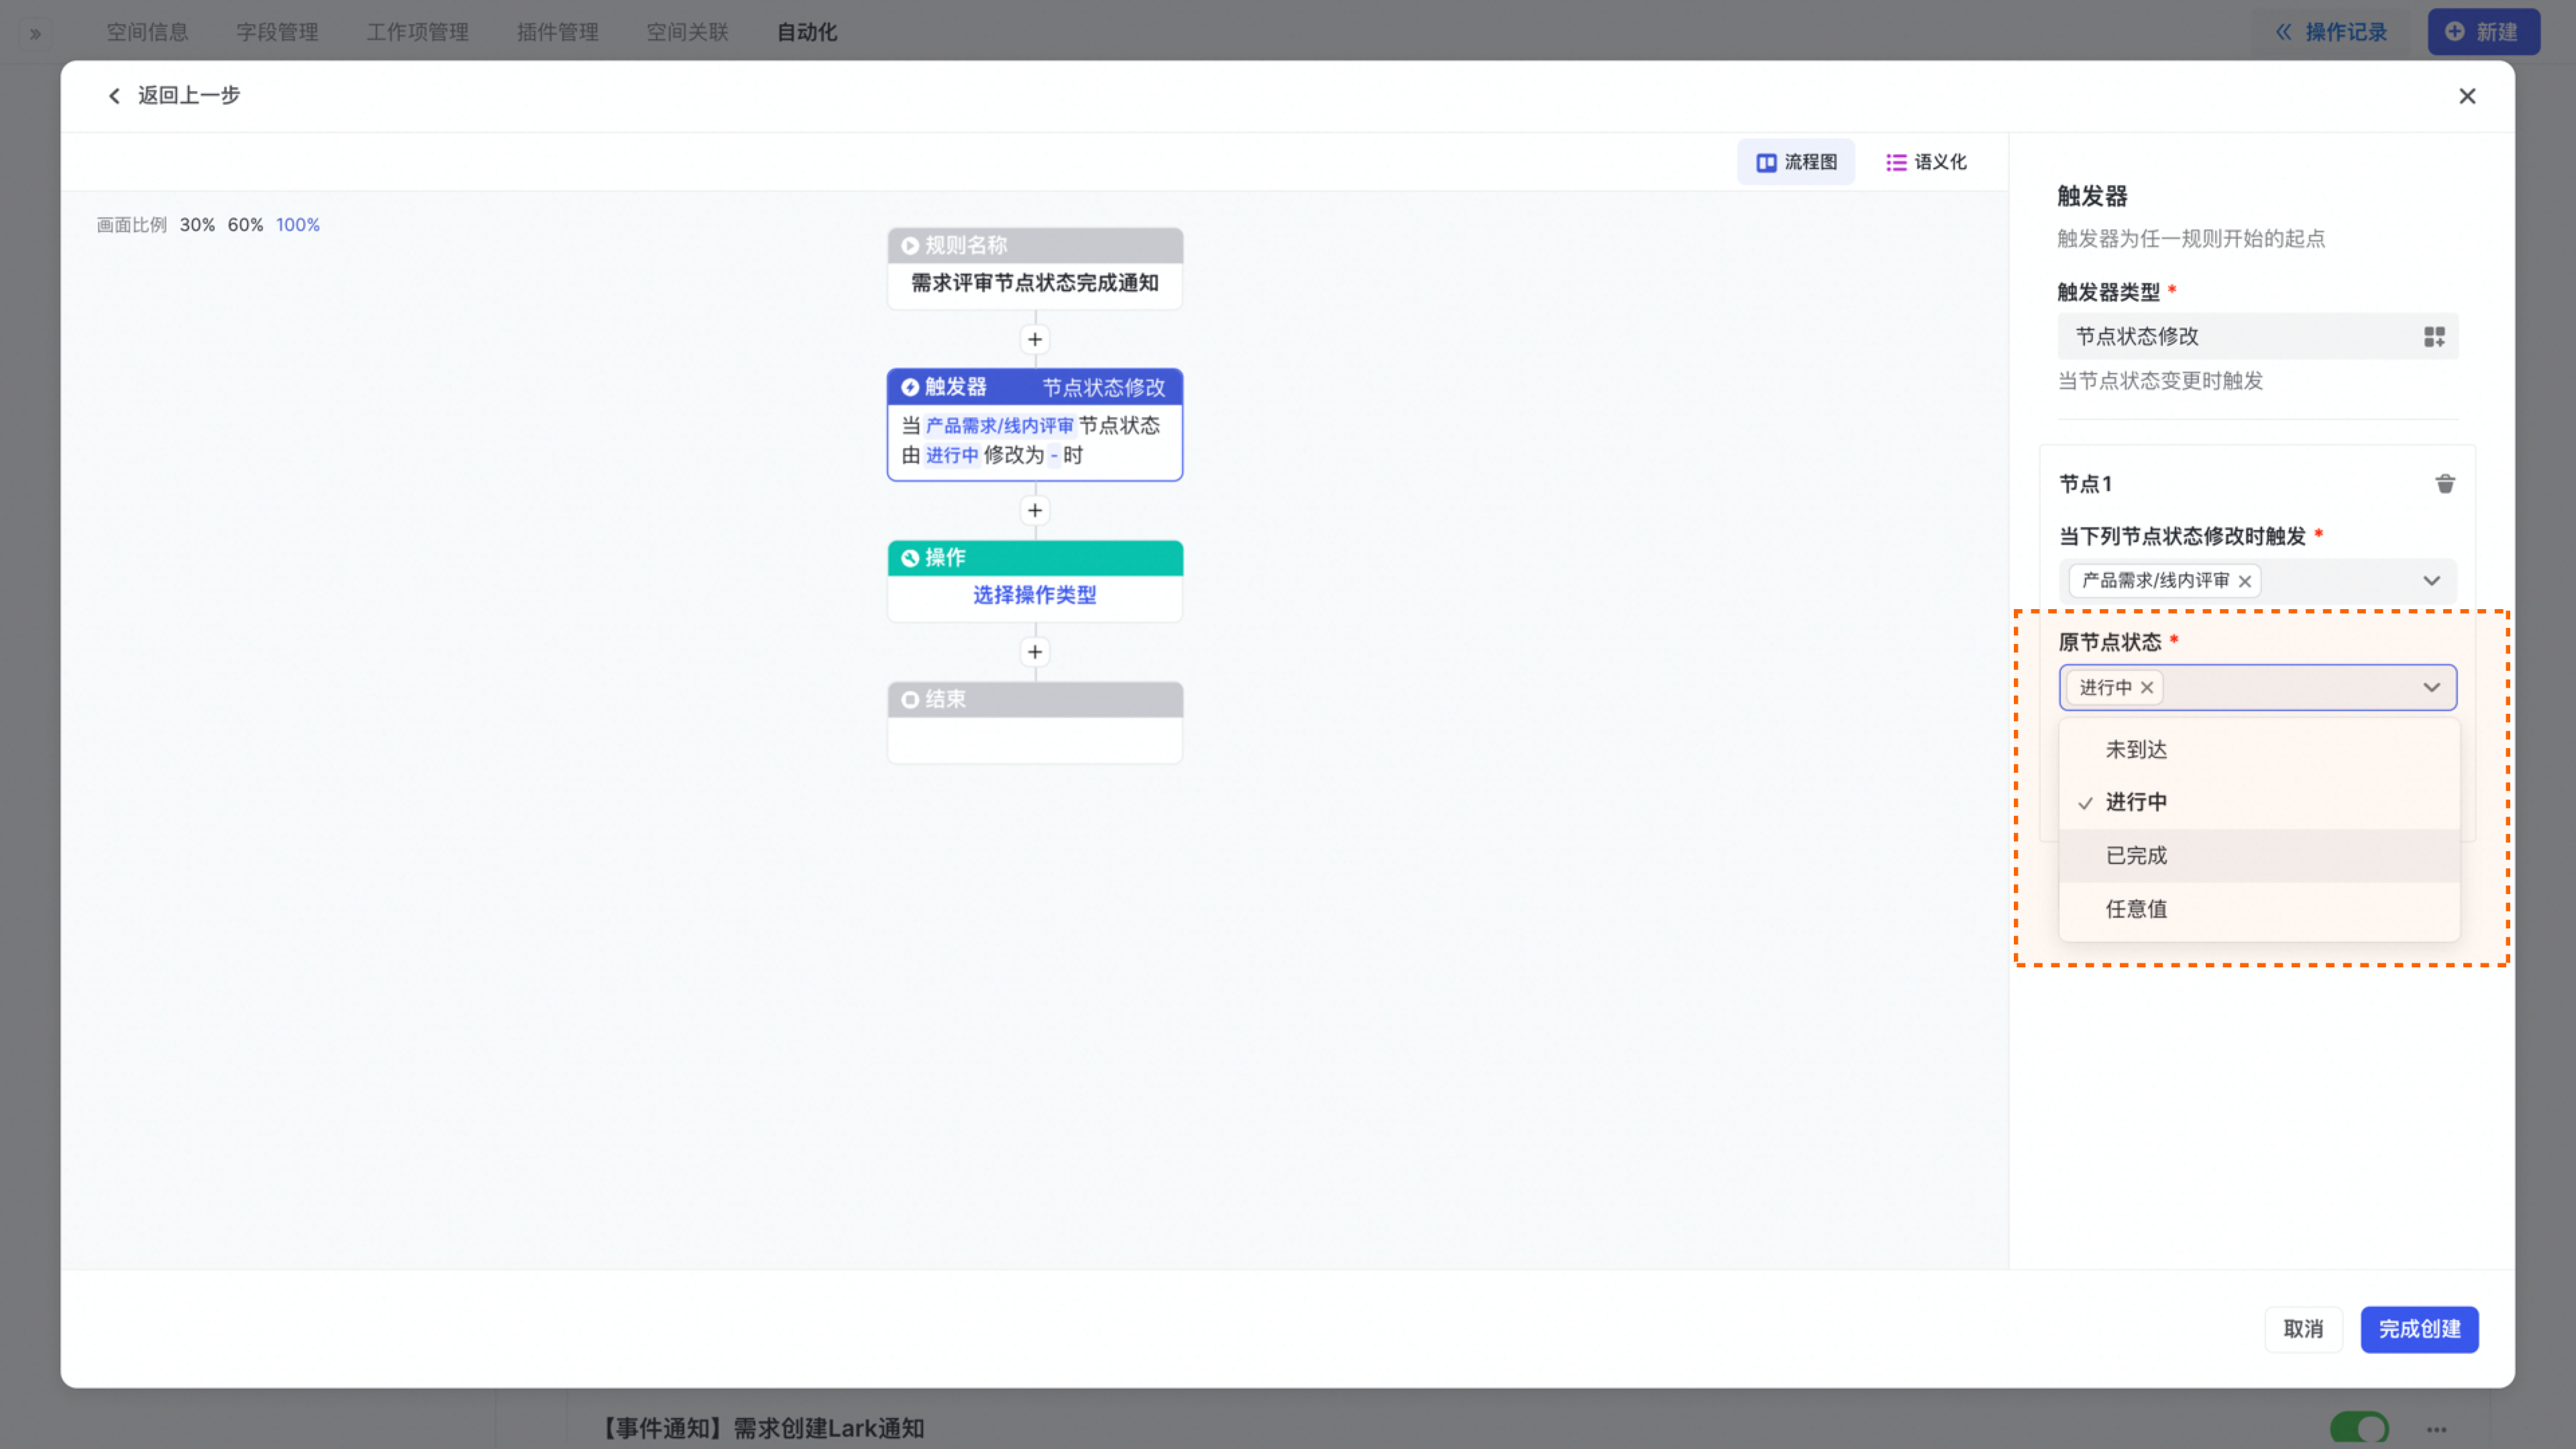Image resolution: width=2576 pixels, height=1449 pixels.
Task: Click 选择操作类型 link
Action: 1035,595
